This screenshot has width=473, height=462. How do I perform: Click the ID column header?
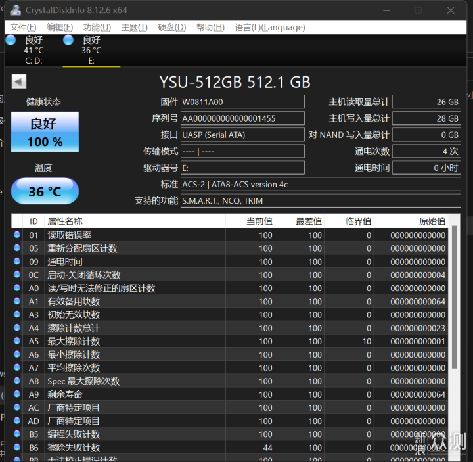pos(34,221)
